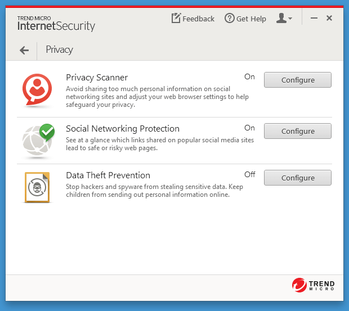Select the Data Theft Prevention title
349x311 pixels.
108,175
